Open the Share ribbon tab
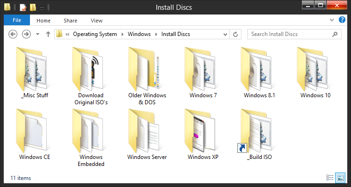 click(70, 21)
